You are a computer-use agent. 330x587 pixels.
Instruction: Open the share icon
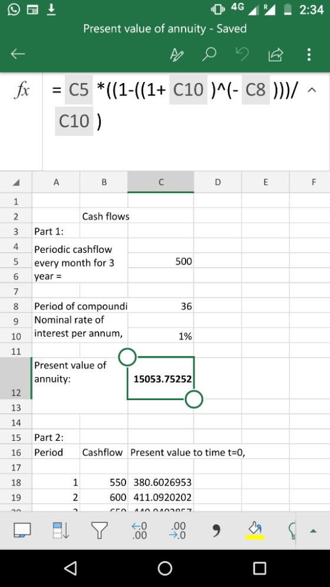pyautogui.click(x=275, y=55)
